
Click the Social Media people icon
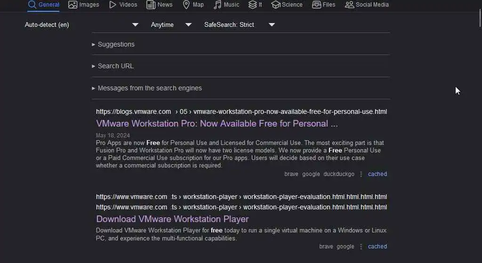click(349, 5)
